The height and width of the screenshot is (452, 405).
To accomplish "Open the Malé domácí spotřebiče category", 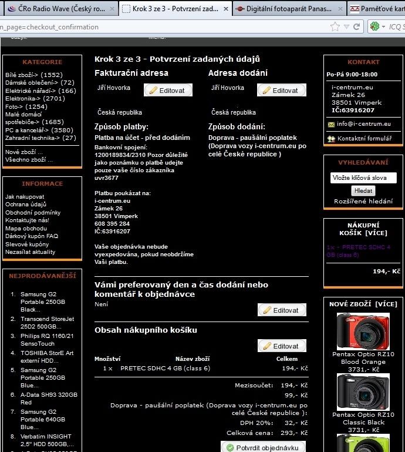I will click(35, 118).
